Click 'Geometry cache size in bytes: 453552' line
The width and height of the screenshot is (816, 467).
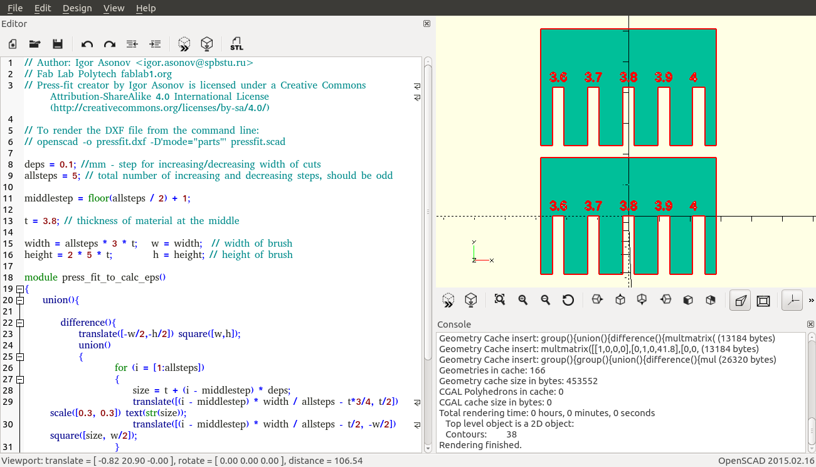tap(518, 381)
